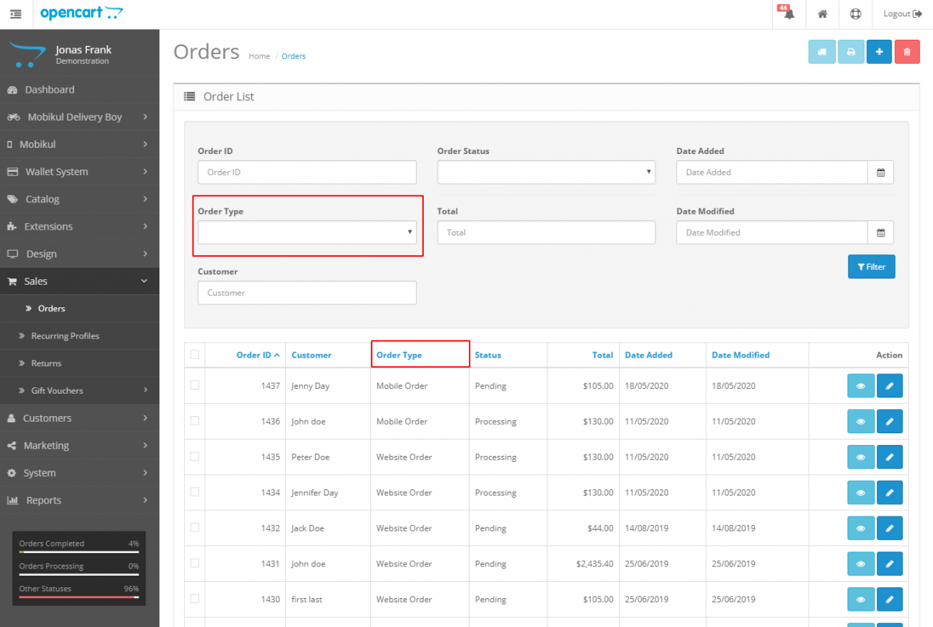Viewport: 933px width, 627px height.
Task: Click the Other Statuses progress bar
Action: 79,597
